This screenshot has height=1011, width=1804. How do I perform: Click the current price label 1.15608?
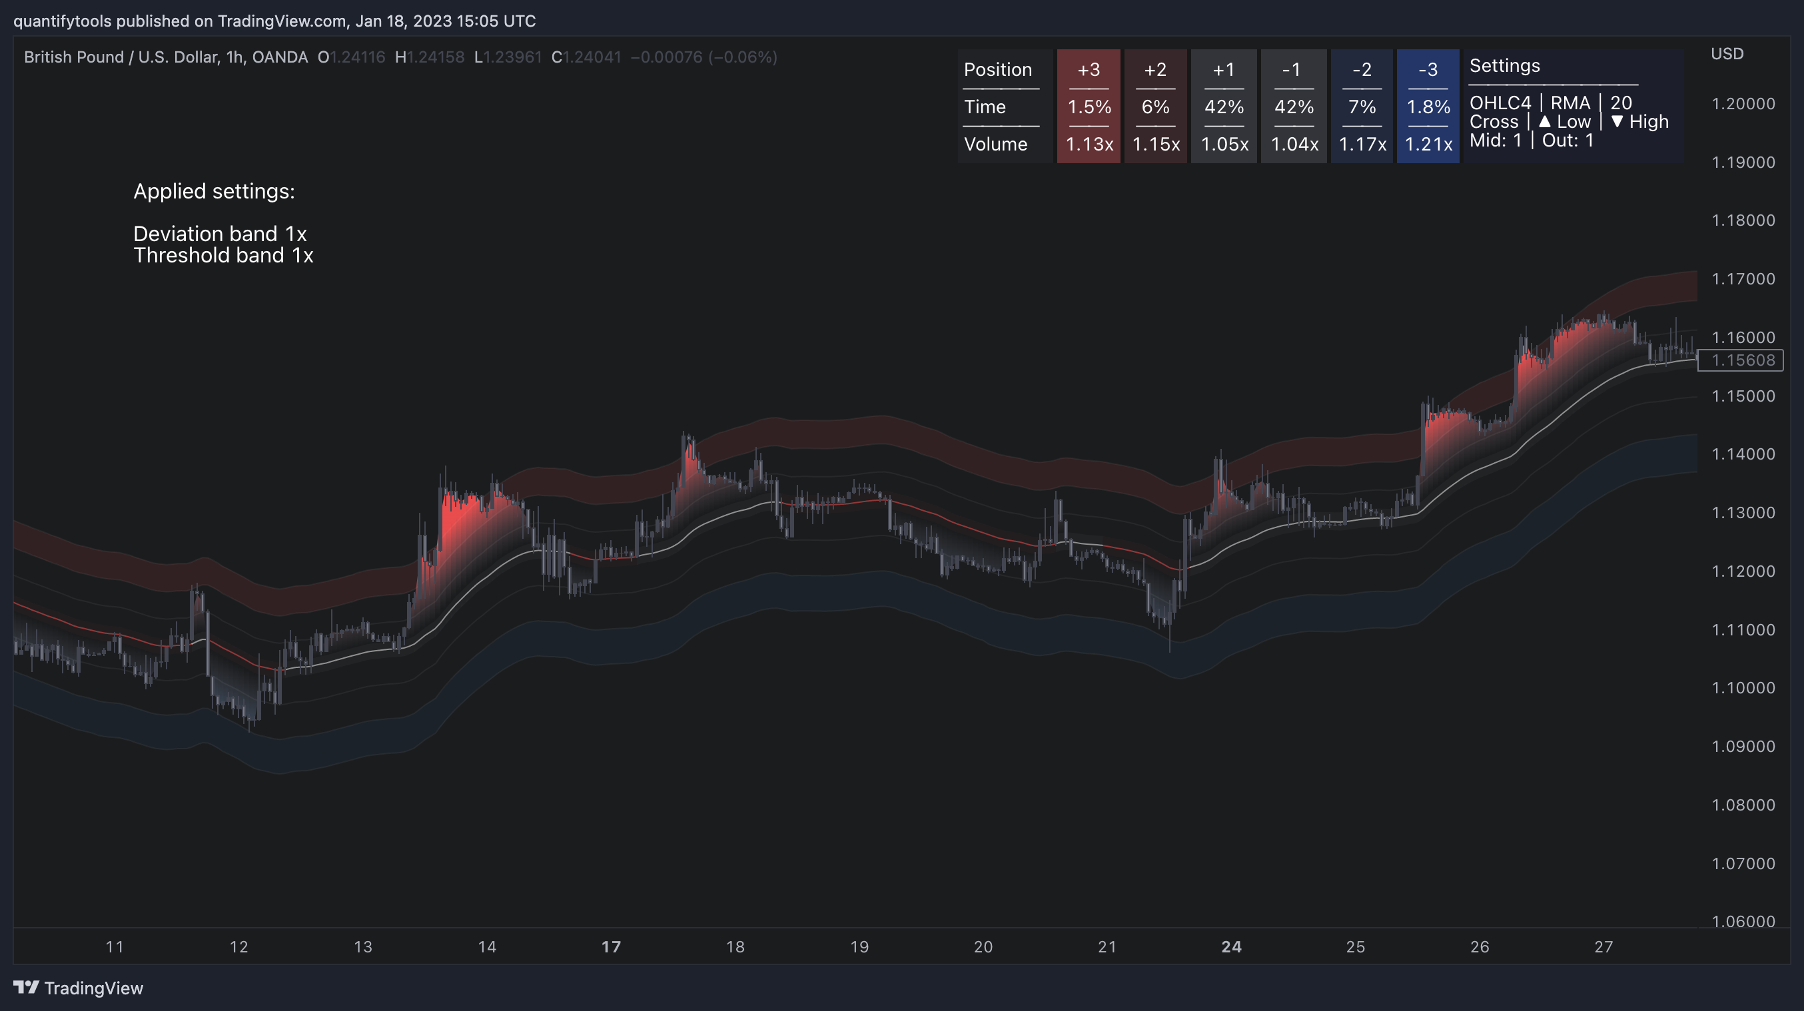(1740, 360)
